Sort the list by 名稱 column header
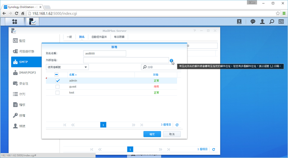288x158 pixels. [x=72, y=74]
